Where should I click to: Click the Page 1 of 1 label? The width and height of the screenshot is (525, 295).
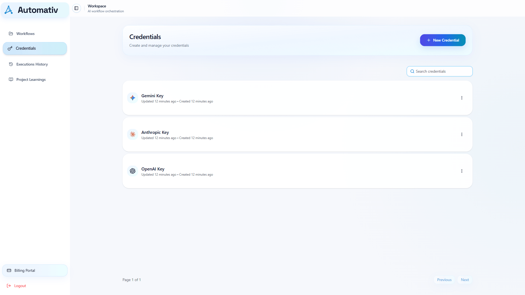(x=132, y=280)
